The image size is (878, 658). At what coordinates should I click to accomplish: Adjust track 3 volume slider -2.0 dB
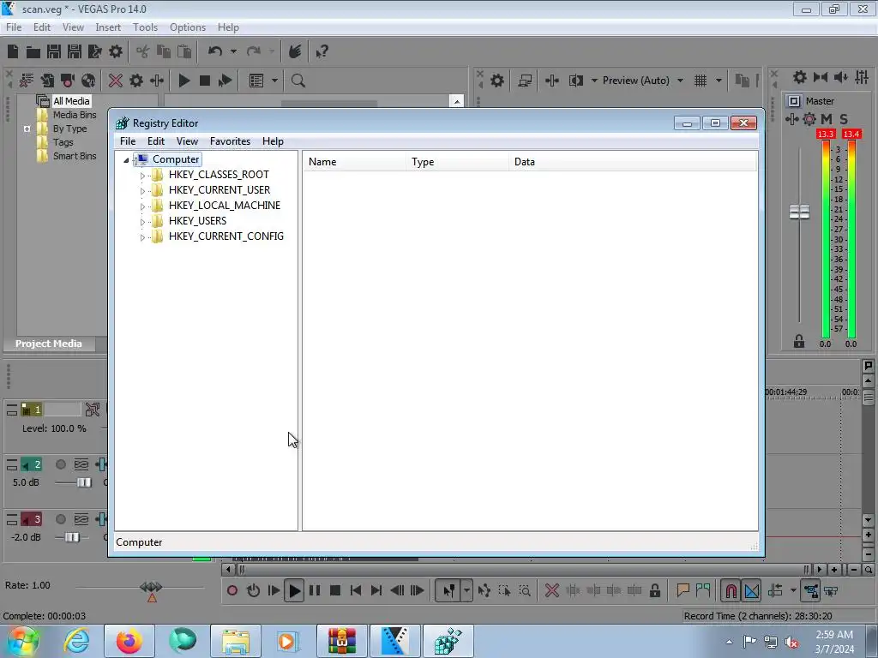point(72,537)
